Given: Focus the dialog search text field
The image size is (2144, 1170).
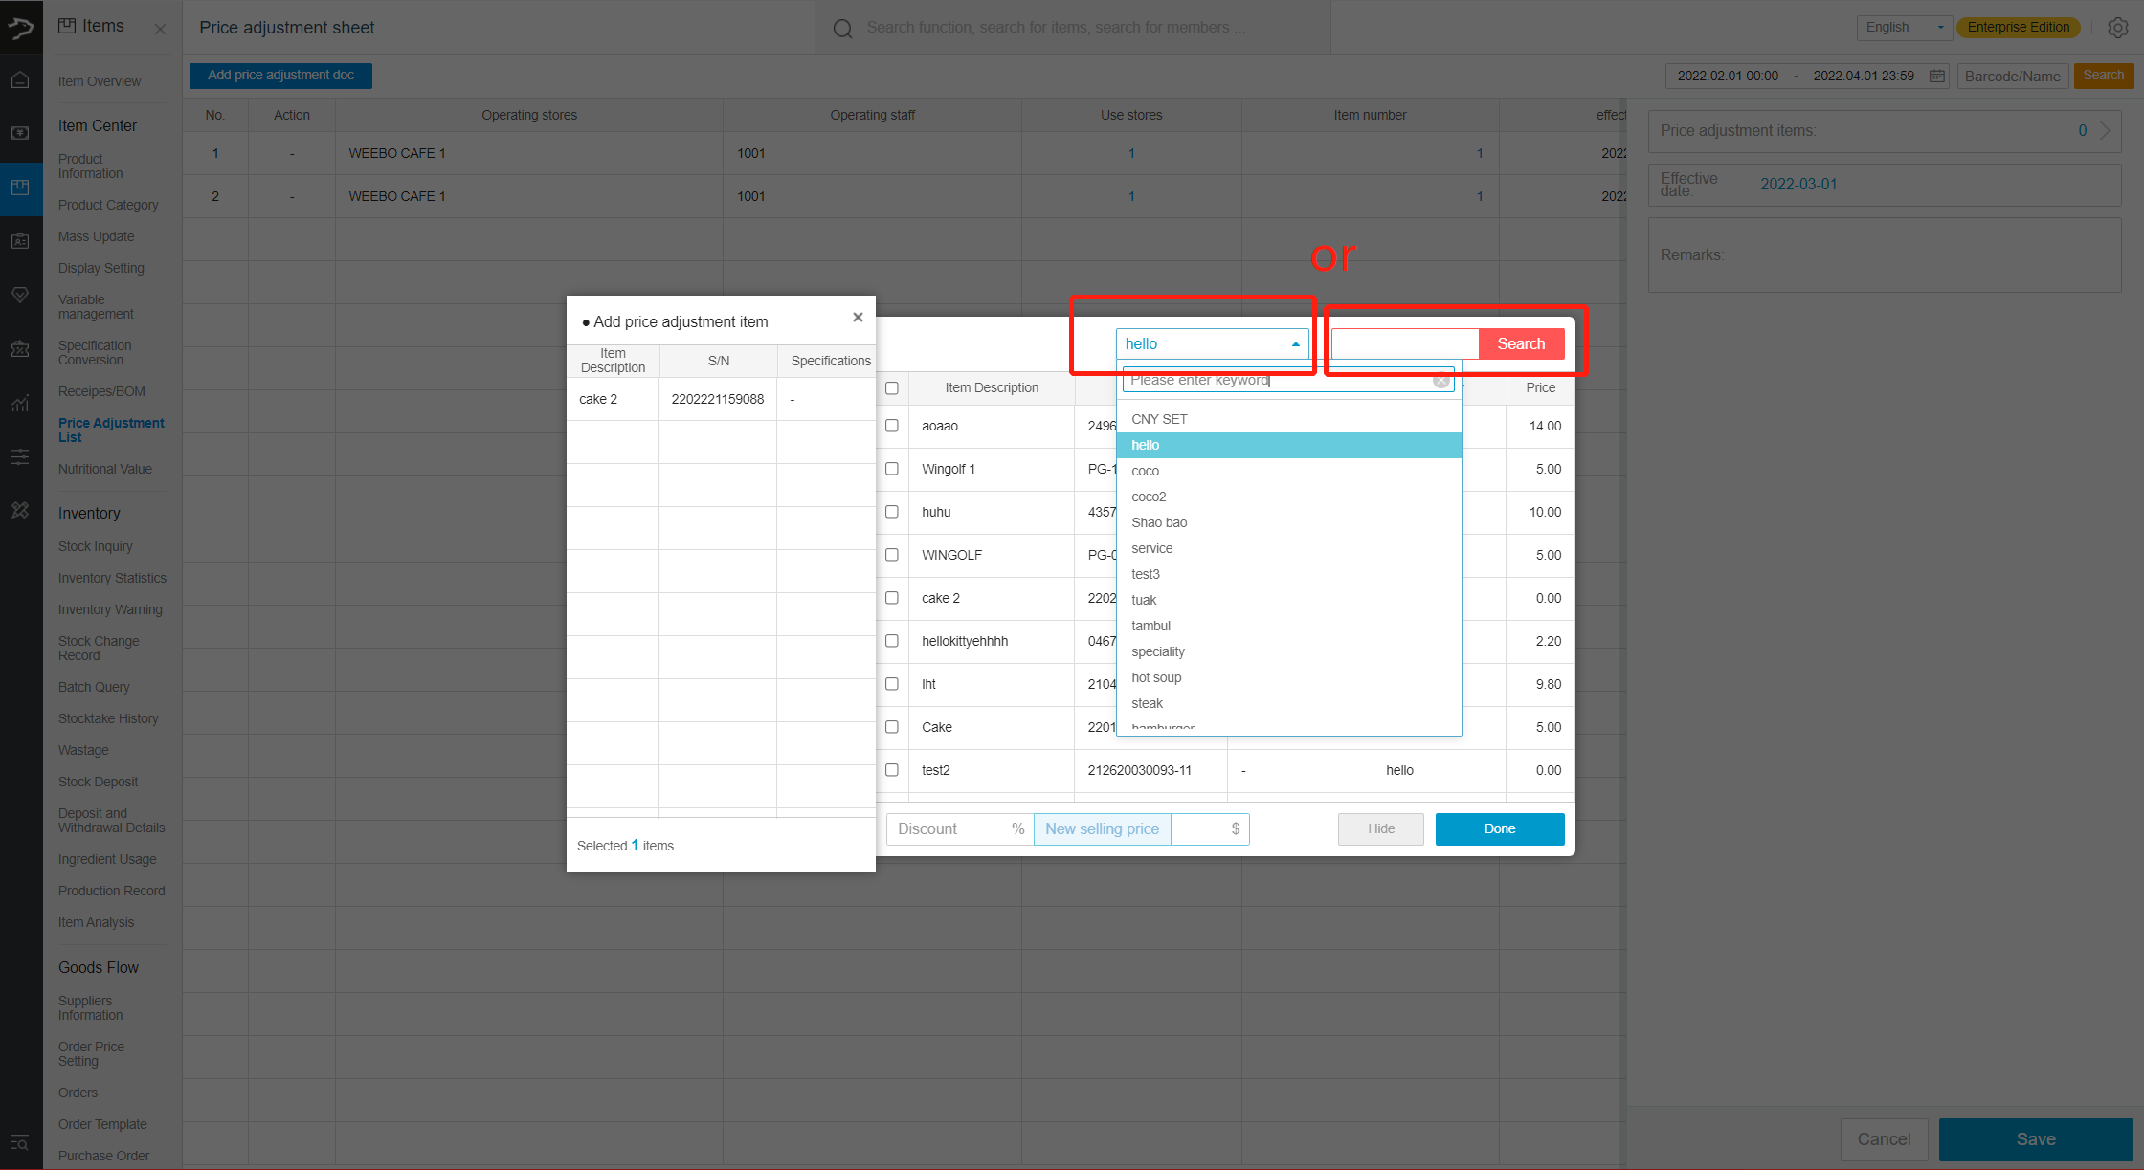Looking at the screenshot, I should (x=1405, y=343).
